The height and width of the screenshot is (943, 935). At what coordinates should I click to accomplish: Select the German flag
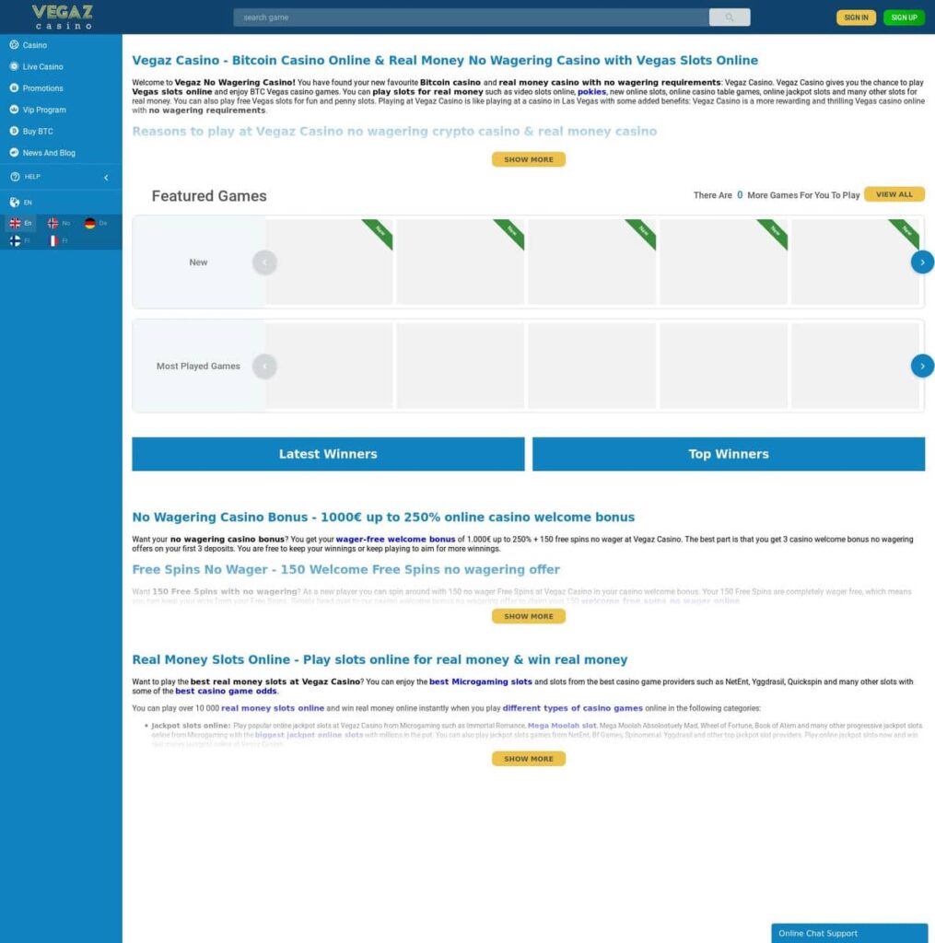pyautogui.click(x=90, y=223)
